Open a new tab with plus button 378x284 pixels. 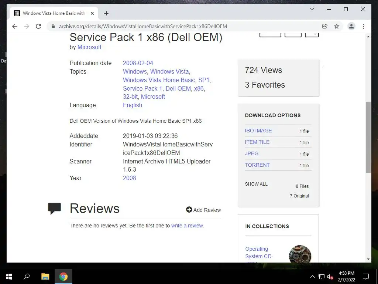click(x=106, y=13)
